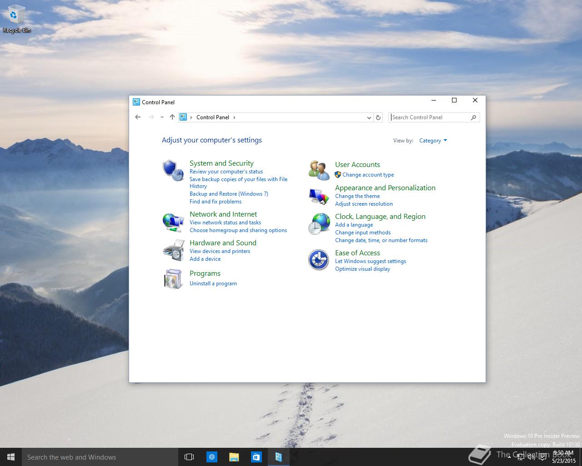Image resolution: width=582 pixels, height=466 pixels.
Task: Refresh the Control Panel view
Action: coord(378,117)
